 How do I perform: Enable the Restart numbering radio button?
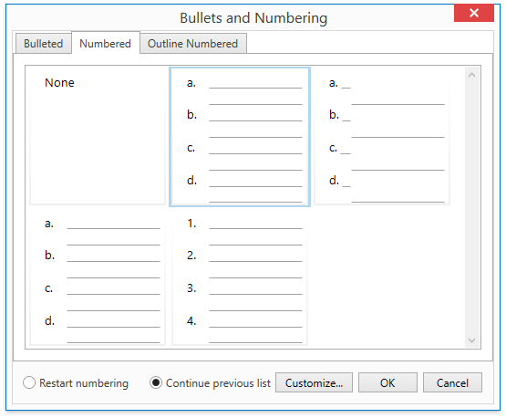click(29, 382)
